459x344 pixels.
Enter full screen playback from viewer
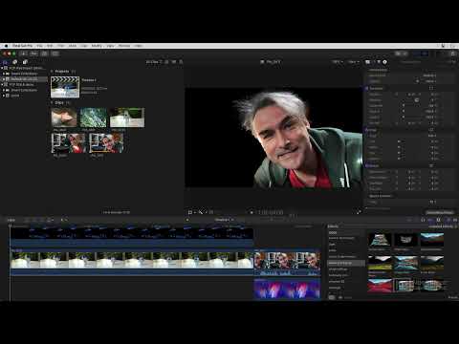359,212
